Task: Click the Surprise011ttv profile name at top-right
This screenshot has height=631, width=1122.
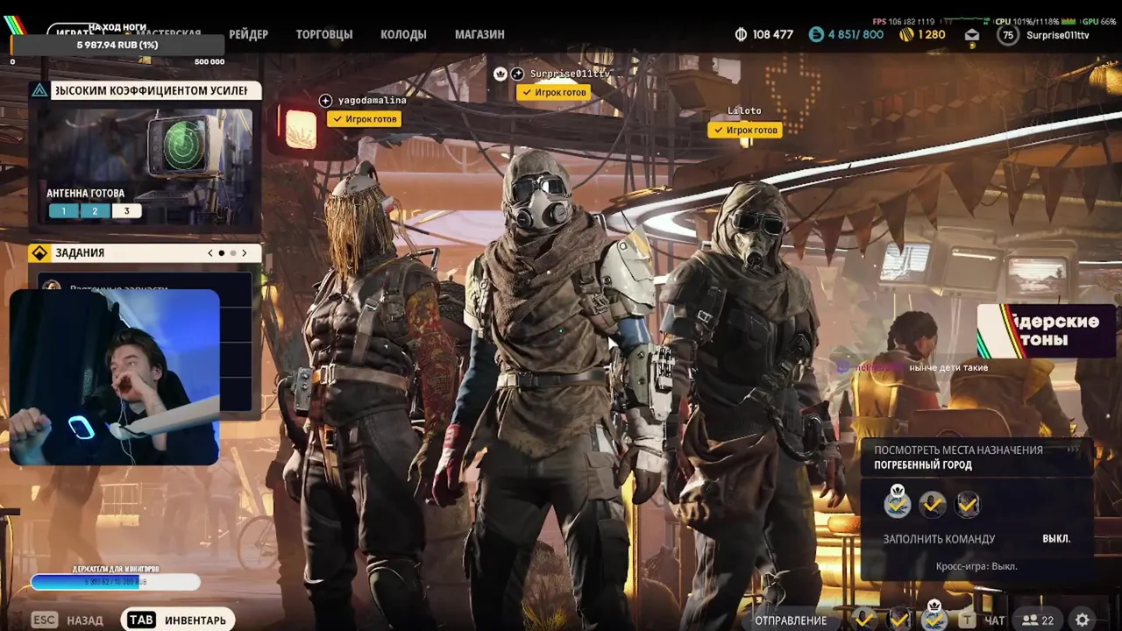Action: pyautogui.click(x=1058, y=35)
